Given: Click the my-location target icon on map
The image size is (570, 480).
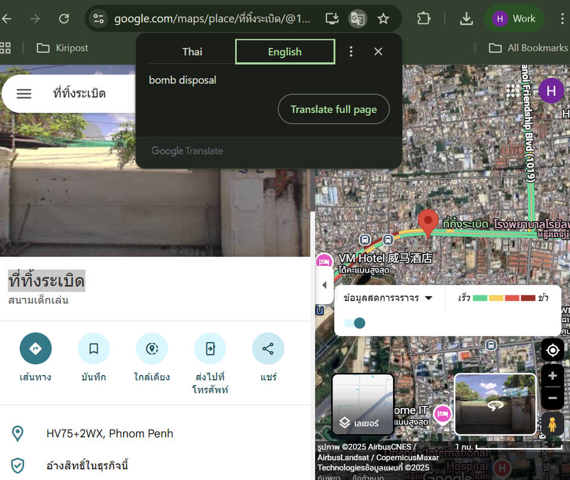Looking at the screenshot, I should click(x=552, y=350).
